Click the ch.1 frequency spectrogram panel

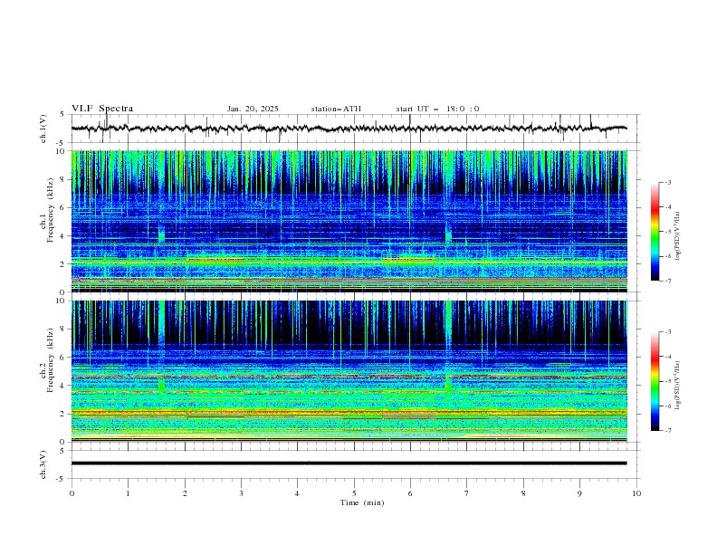(349, 221)
